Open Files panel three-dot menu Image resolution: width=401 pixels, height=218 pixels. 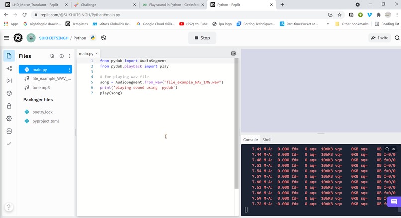click(69, 56)
